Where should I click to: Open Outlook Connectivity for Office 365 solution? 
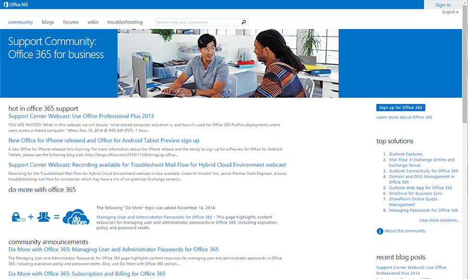pos(423,171)
